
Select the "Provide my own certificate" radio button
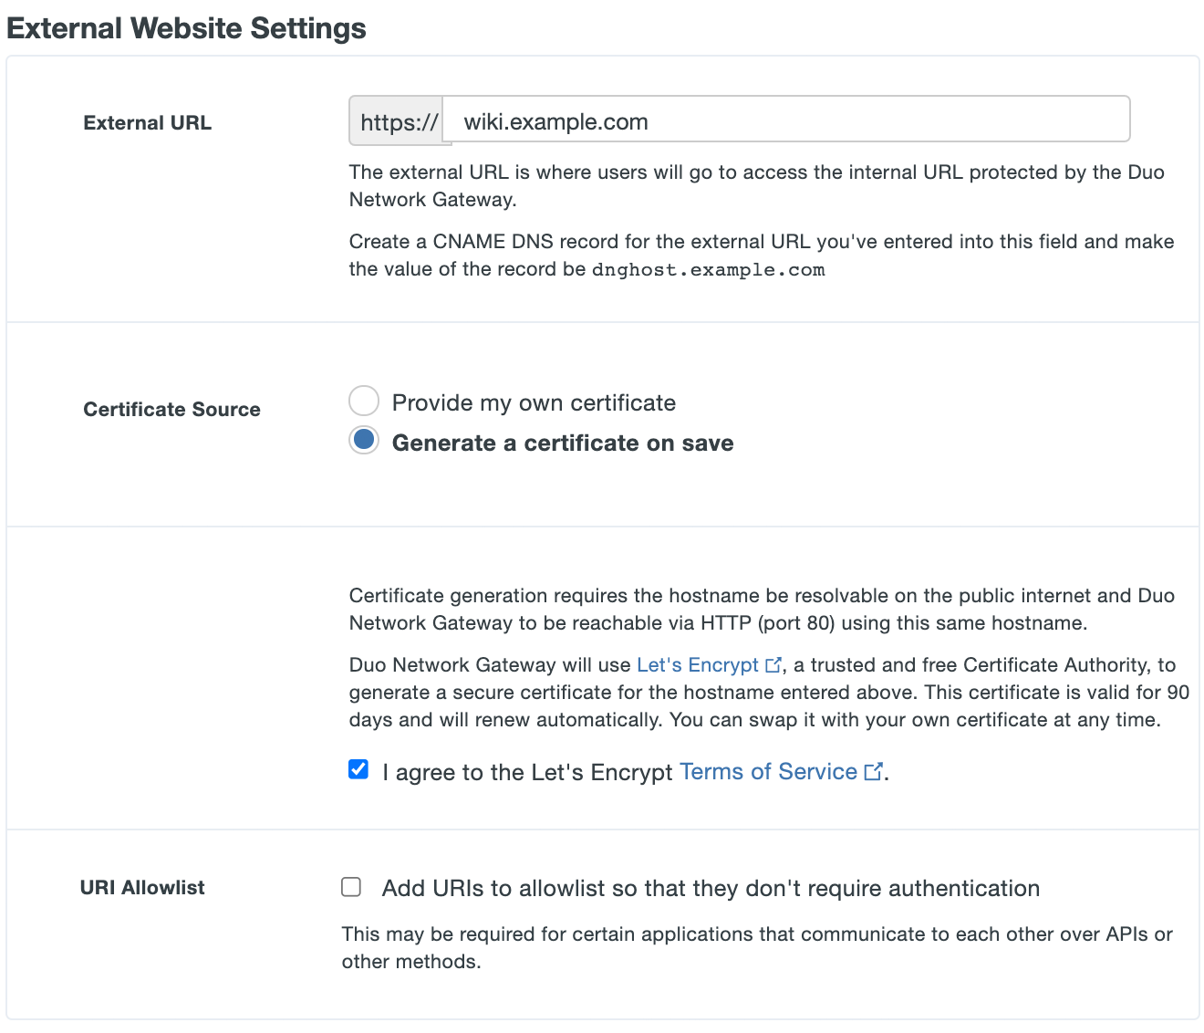pos(363,401)
